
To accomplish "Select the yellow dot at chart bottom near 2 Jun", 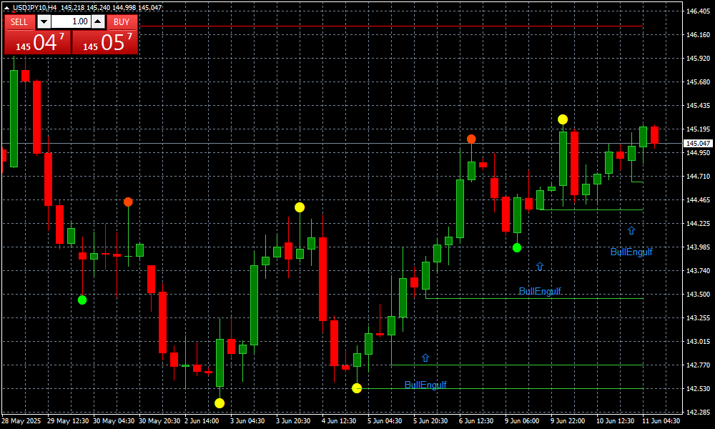I will 220,403.
